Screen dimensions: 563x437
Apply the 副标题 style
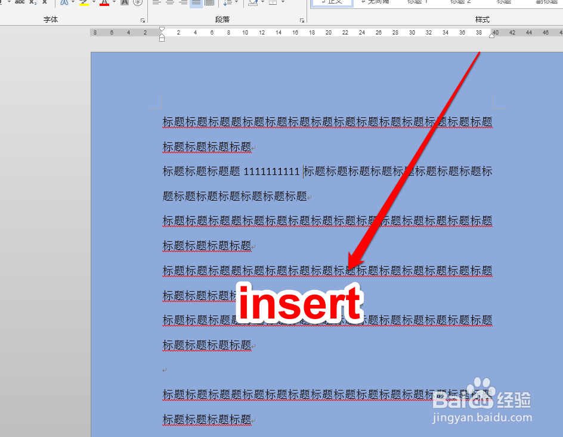pos(546,2)
